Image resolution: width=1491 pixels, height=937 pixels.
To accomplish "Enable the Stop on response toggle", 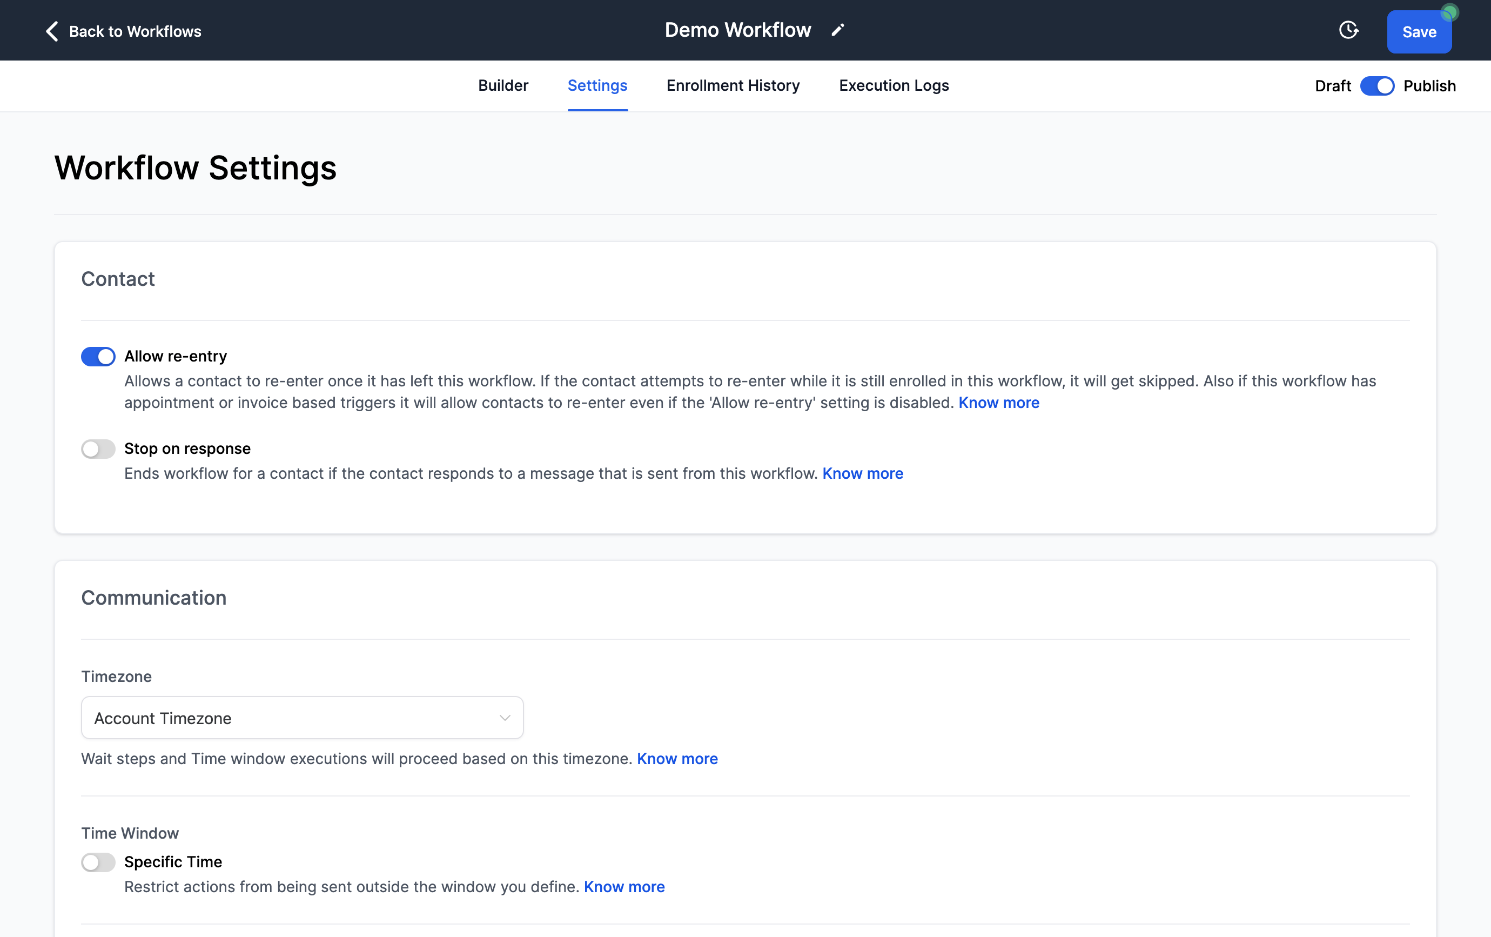I will coord(98,449).
